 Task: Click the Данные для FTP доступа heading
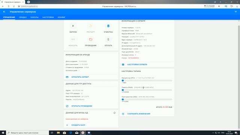78,84
